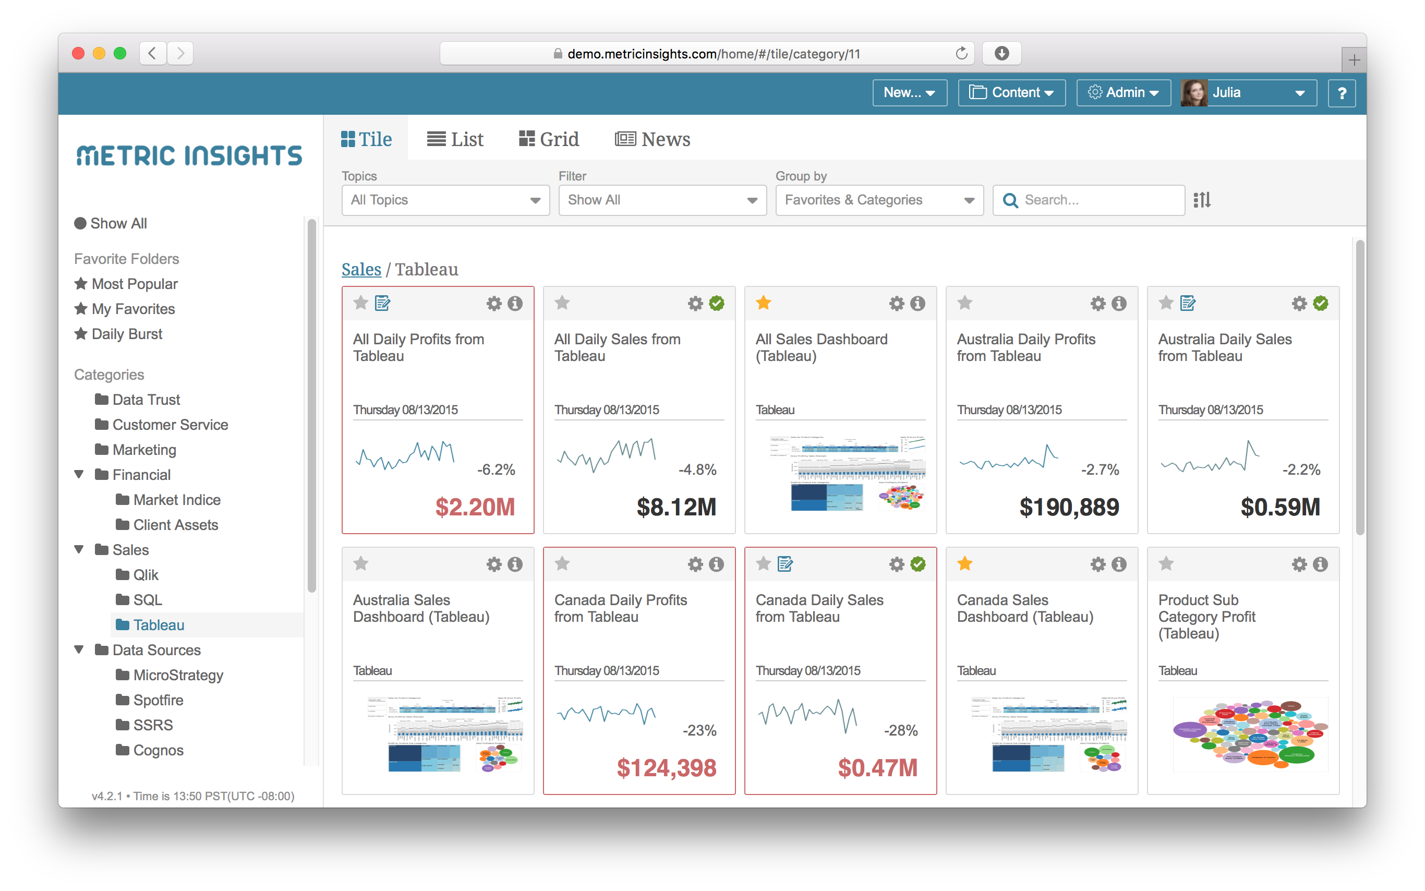
Task: Select the Tableau folder in the sidebar
Action: (x=208, y=624)
